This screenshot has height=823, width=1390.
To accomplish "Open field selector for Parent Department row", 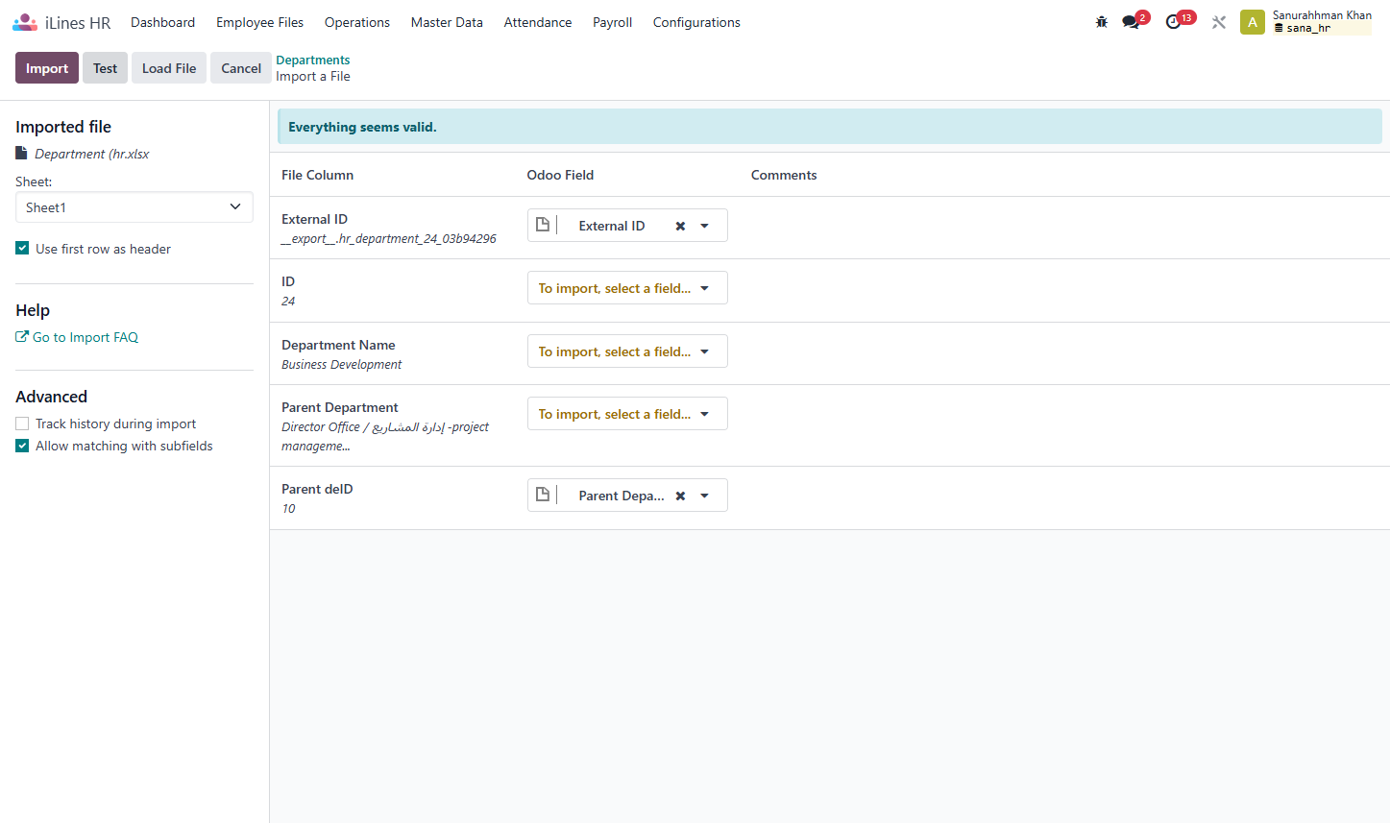I will click(x=627, y=414).
